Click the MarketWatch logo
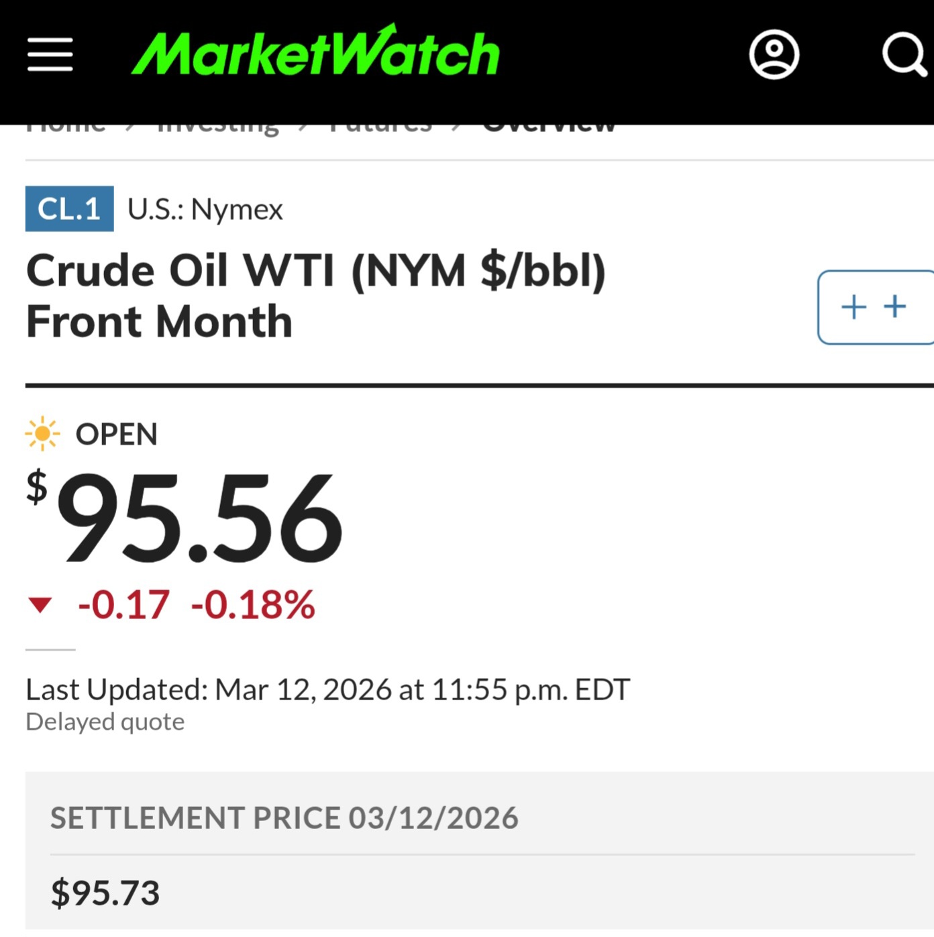934x937 pixels. pos(315,52)
